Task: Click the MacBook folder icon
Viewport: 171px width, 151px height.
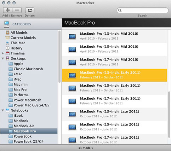Action: pyautogui.click(x=11, y=121)
